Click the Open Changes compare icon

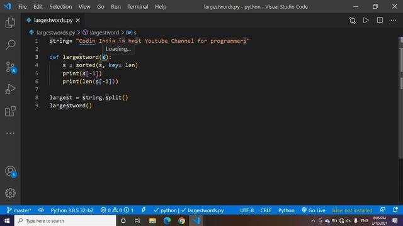tap(353, 20)
